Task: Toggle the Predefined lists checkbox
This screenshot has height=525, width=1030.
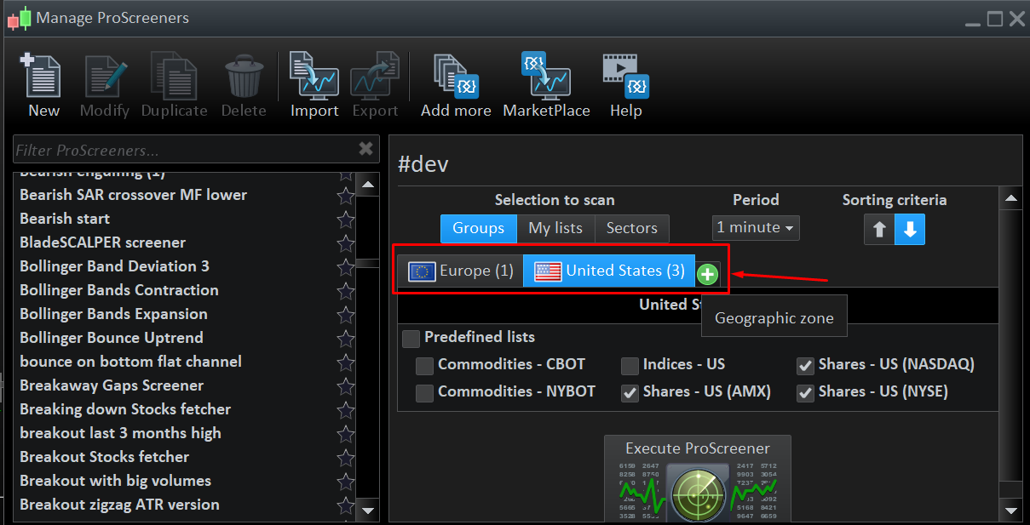Action: tap(411, 339)
